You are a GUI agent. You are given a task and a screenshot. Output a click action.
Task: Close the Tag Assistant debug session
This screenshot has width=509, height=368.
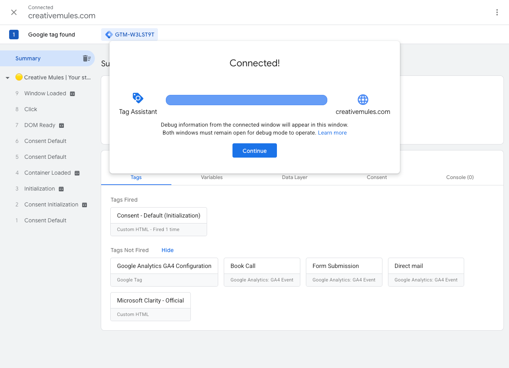coord(14,12)
